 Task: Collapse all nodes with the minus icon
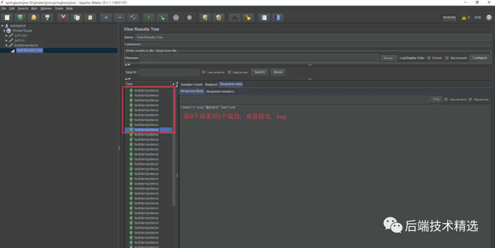pyautogui.click(x=119, y=18)
